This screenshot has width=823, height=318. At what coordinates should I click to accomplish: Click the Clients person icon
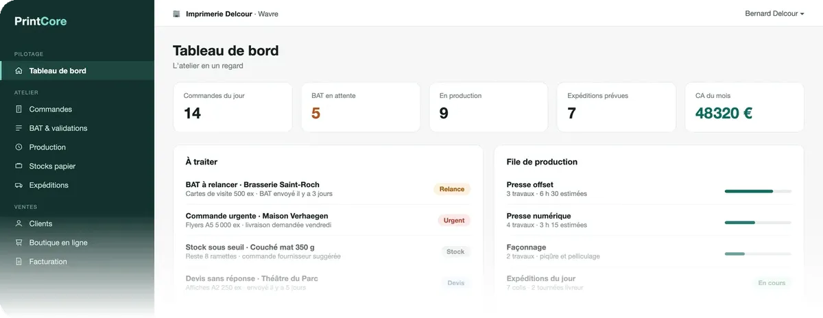[19, 223]
